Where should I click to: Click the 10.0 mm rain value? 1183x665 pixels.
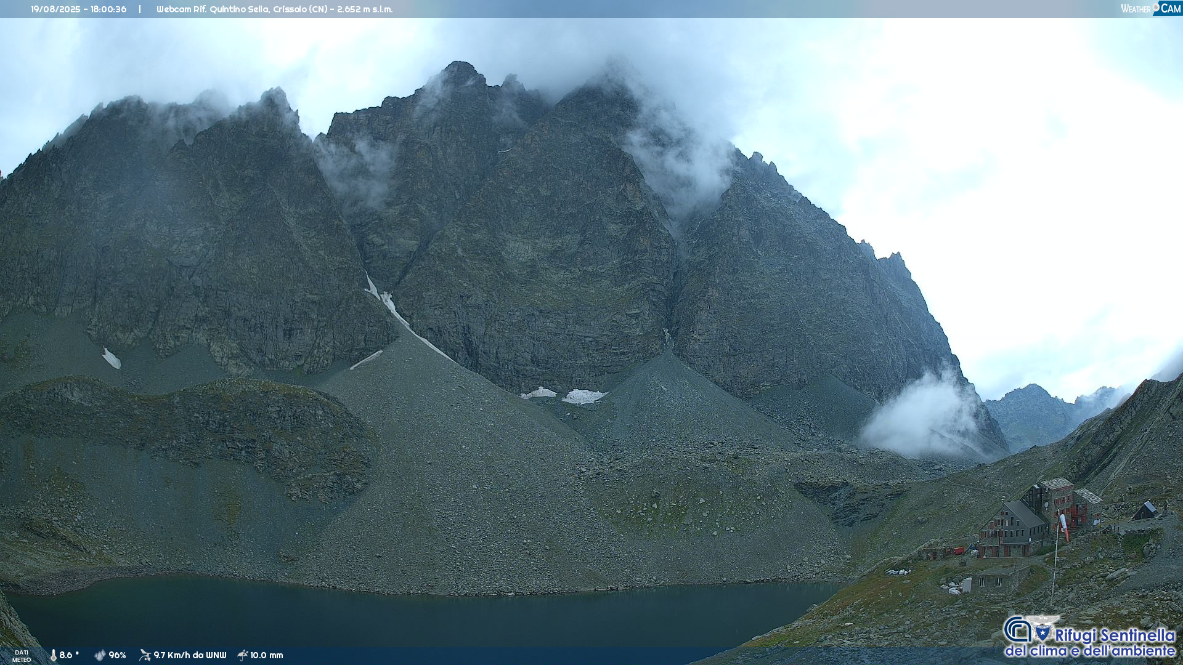coord(266,655)
